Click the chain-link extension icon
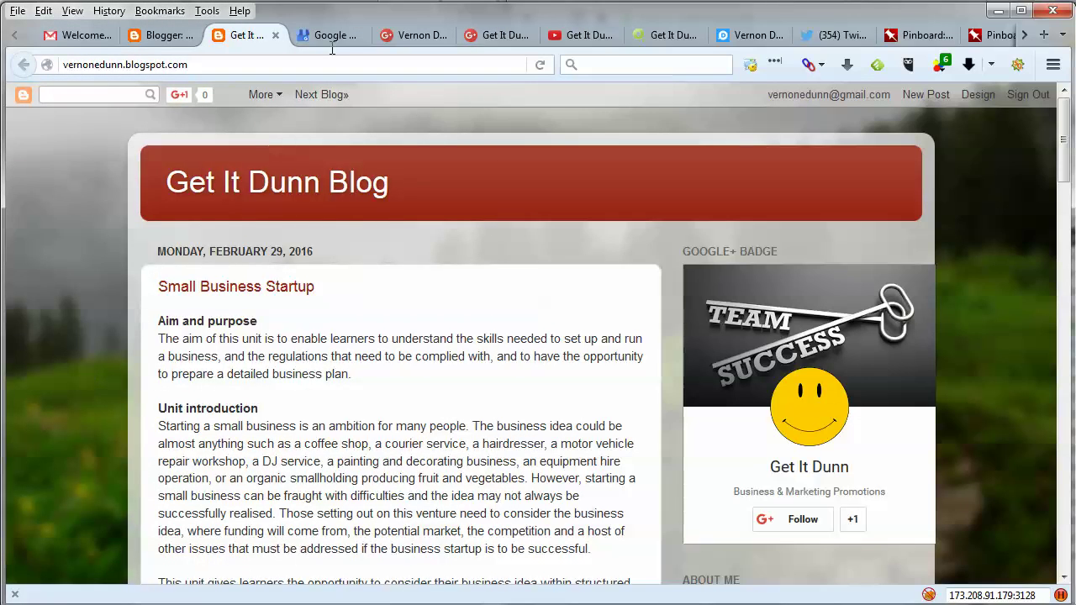 808,65
